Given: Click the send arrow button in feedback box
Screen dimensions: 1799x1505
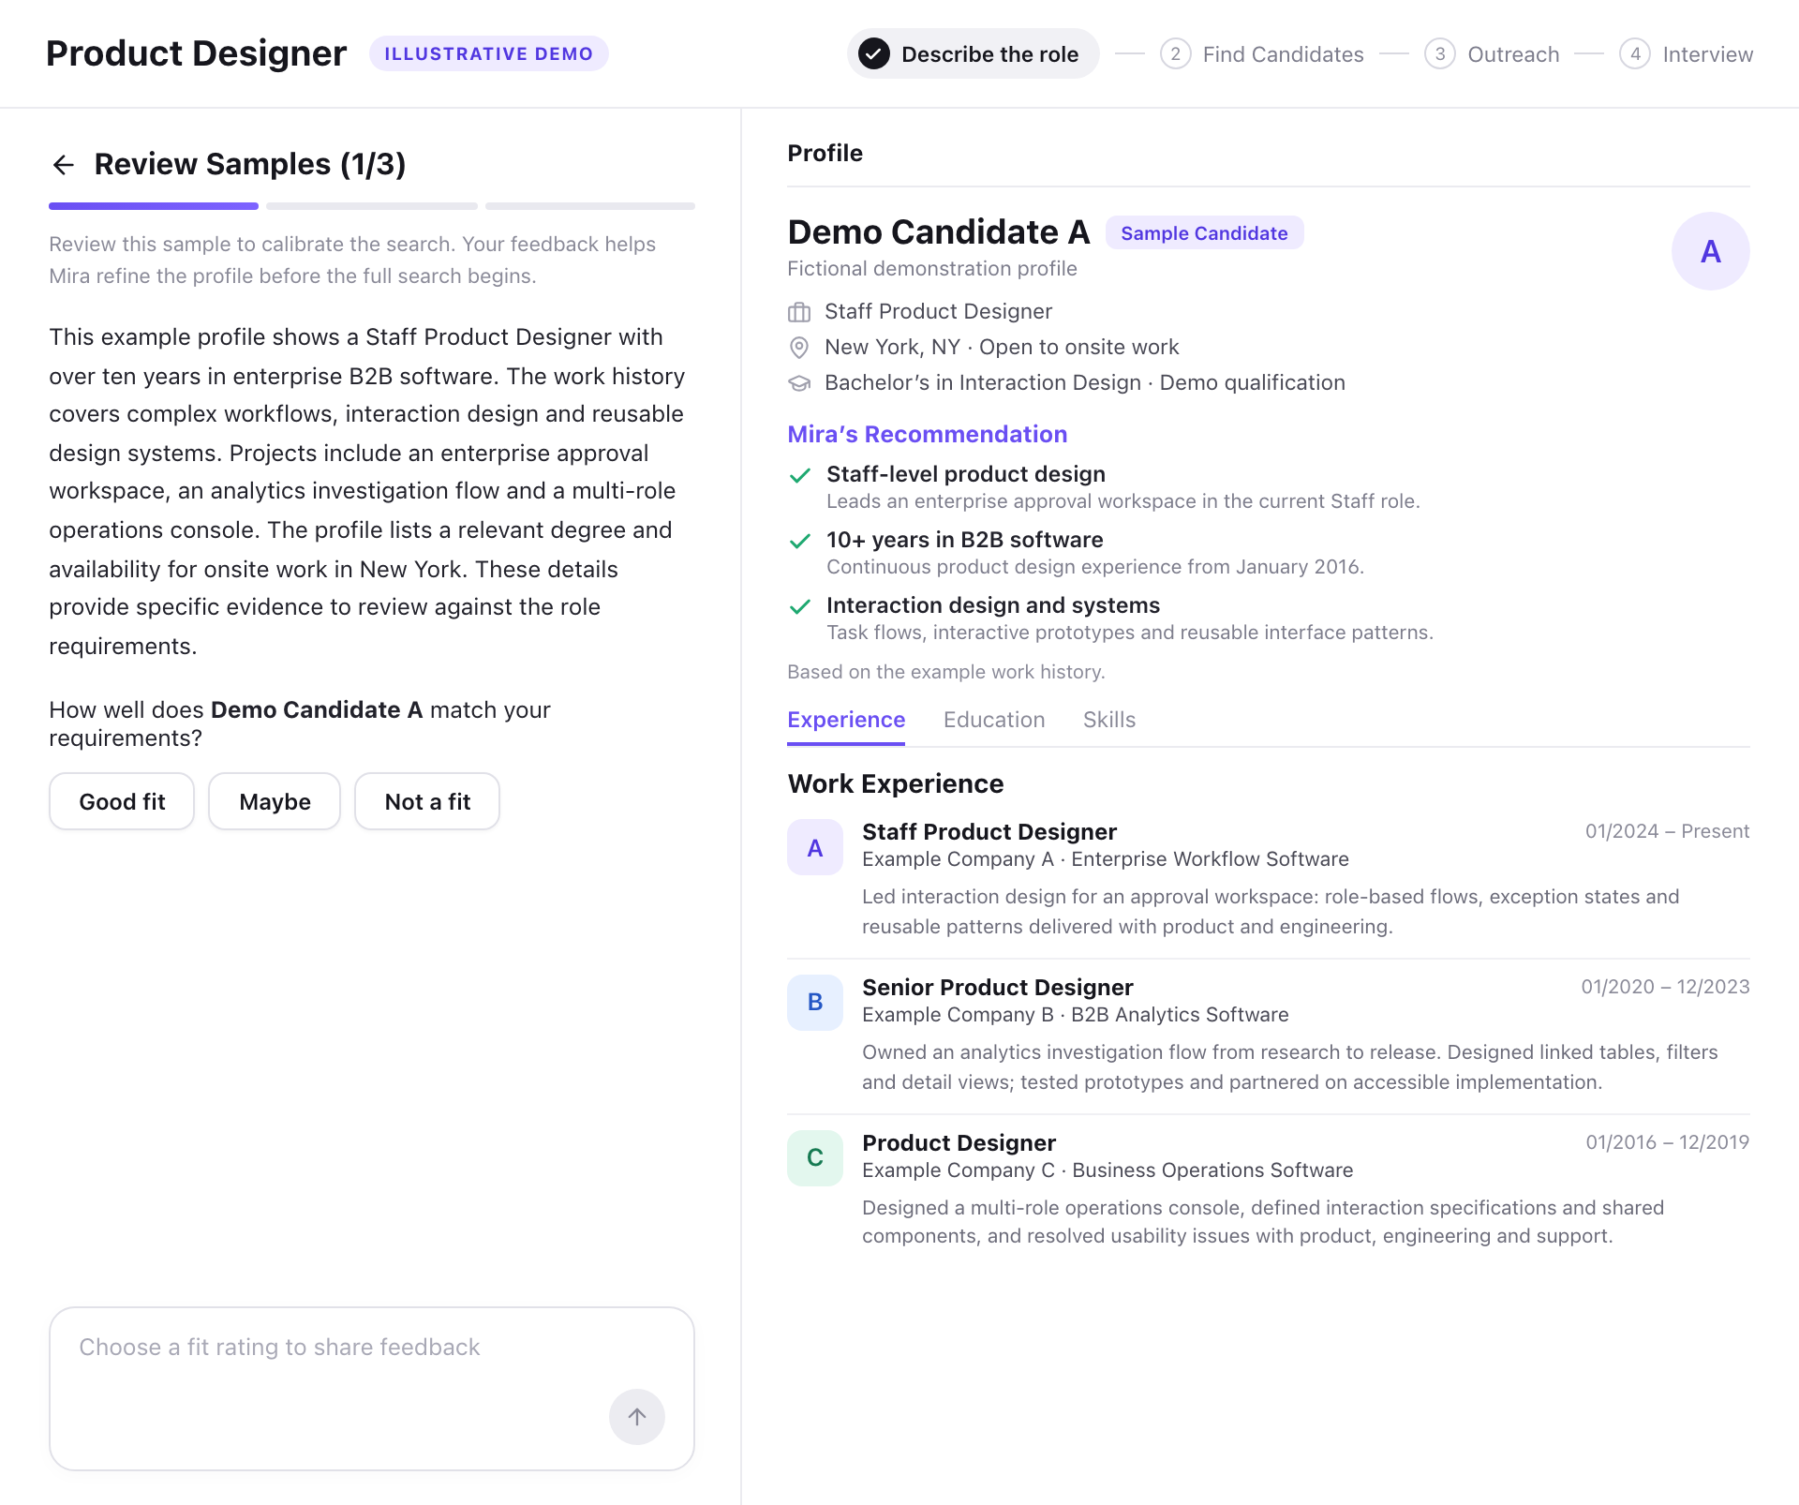Looking at the screenshot, I should tap(637, 1416).
